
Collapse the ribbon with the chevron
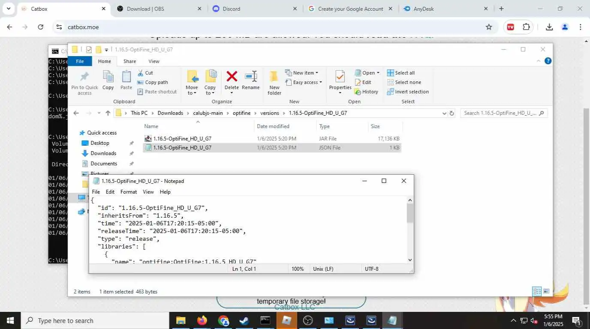pyautogui.click(x=539, y=61)
